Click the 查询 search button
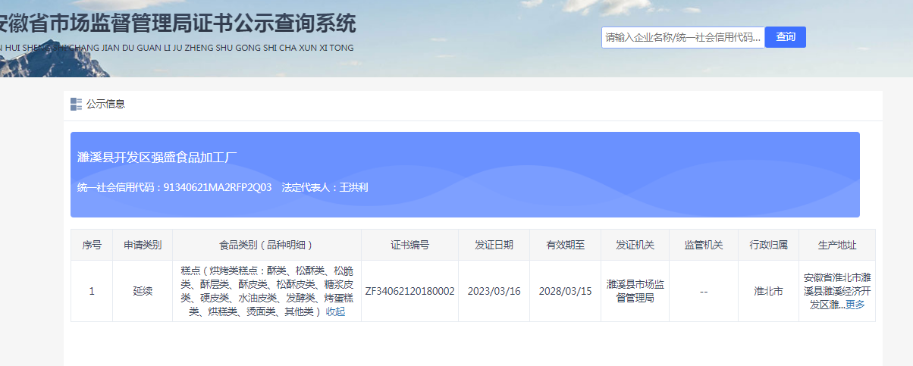The width and height of the screenshot is (913, 366). 785,37
